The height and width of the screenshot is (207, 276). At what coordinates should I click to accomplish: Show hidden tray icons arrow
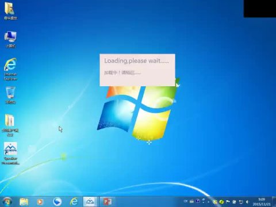coord(209,202)
